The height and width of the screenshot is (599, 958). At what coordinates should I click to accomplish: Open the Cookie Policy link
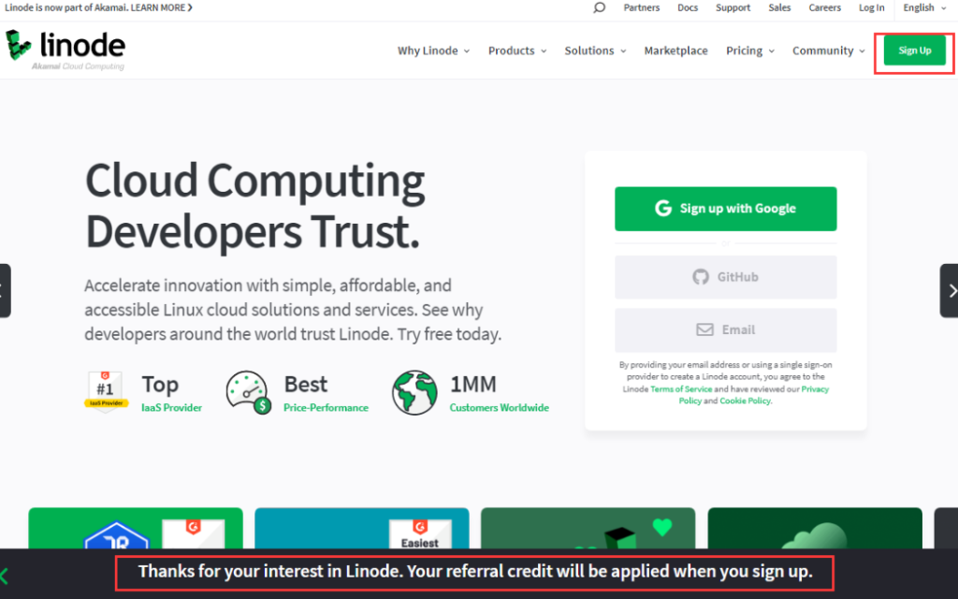745,401
